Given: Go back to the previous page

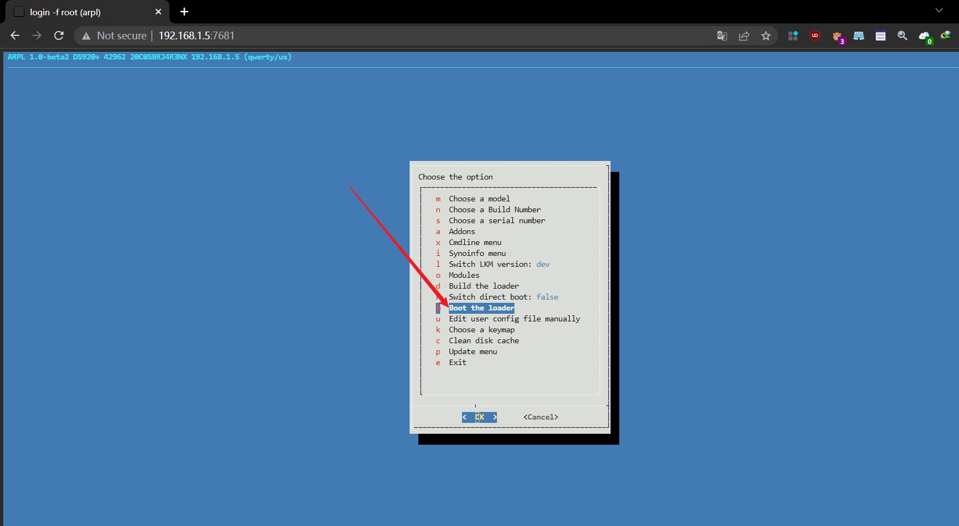Looking at the screenshot, I should pos(15,35).
